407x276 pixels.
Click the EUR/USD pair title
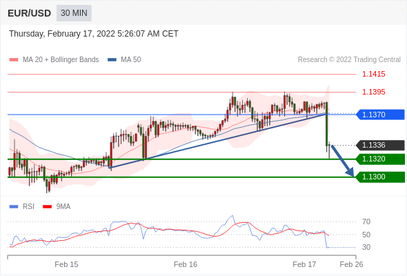30,13
